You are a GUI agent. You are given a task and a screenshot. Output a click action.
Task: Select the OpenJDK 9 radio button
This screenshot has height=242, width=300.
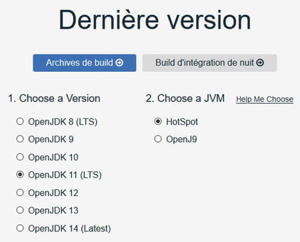20,139
